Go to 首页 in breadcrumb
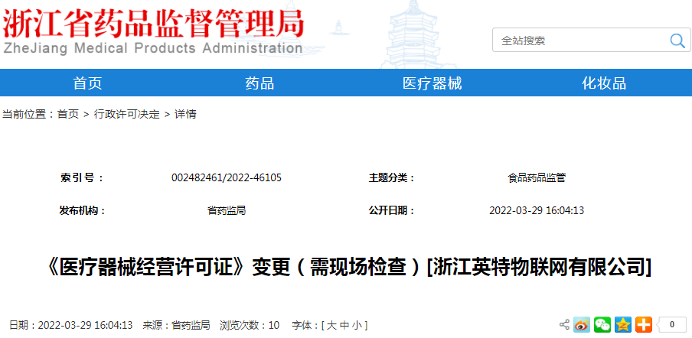The height and width of the screenshot is (338, 692). 68,115
